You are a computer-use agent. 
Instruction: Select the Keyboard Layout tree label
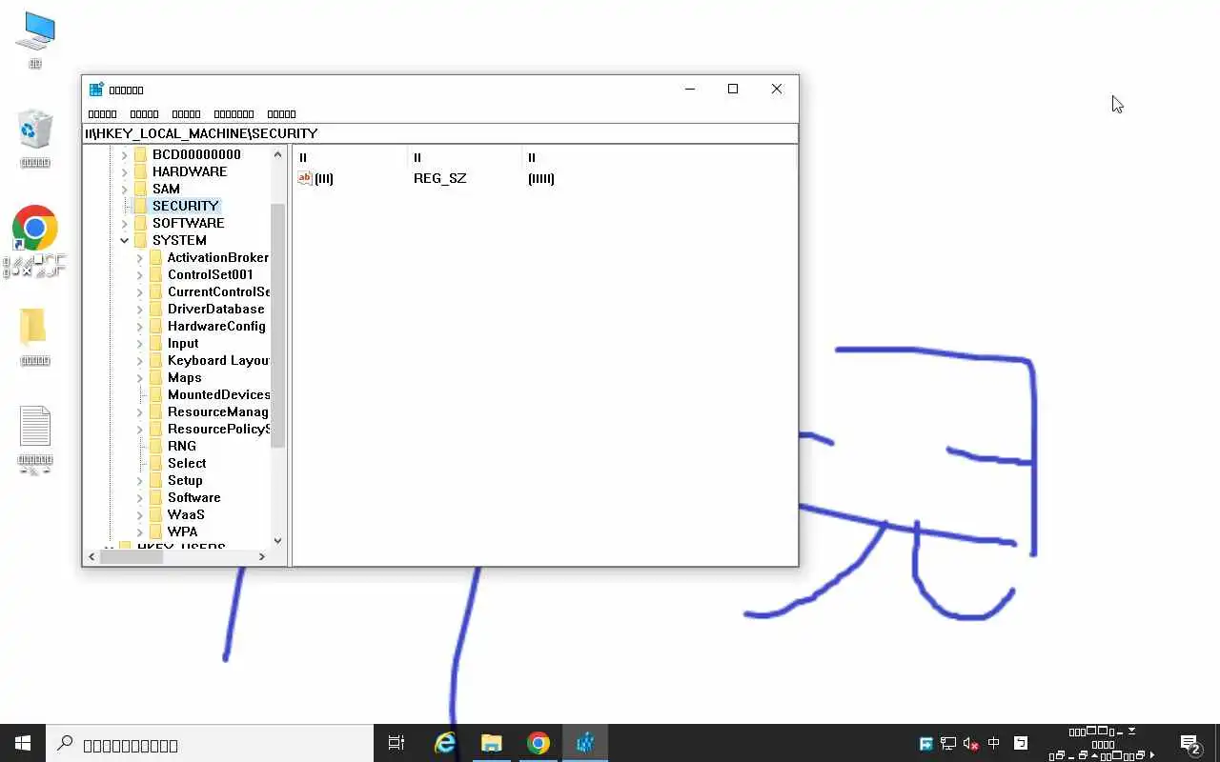[218, 360]
